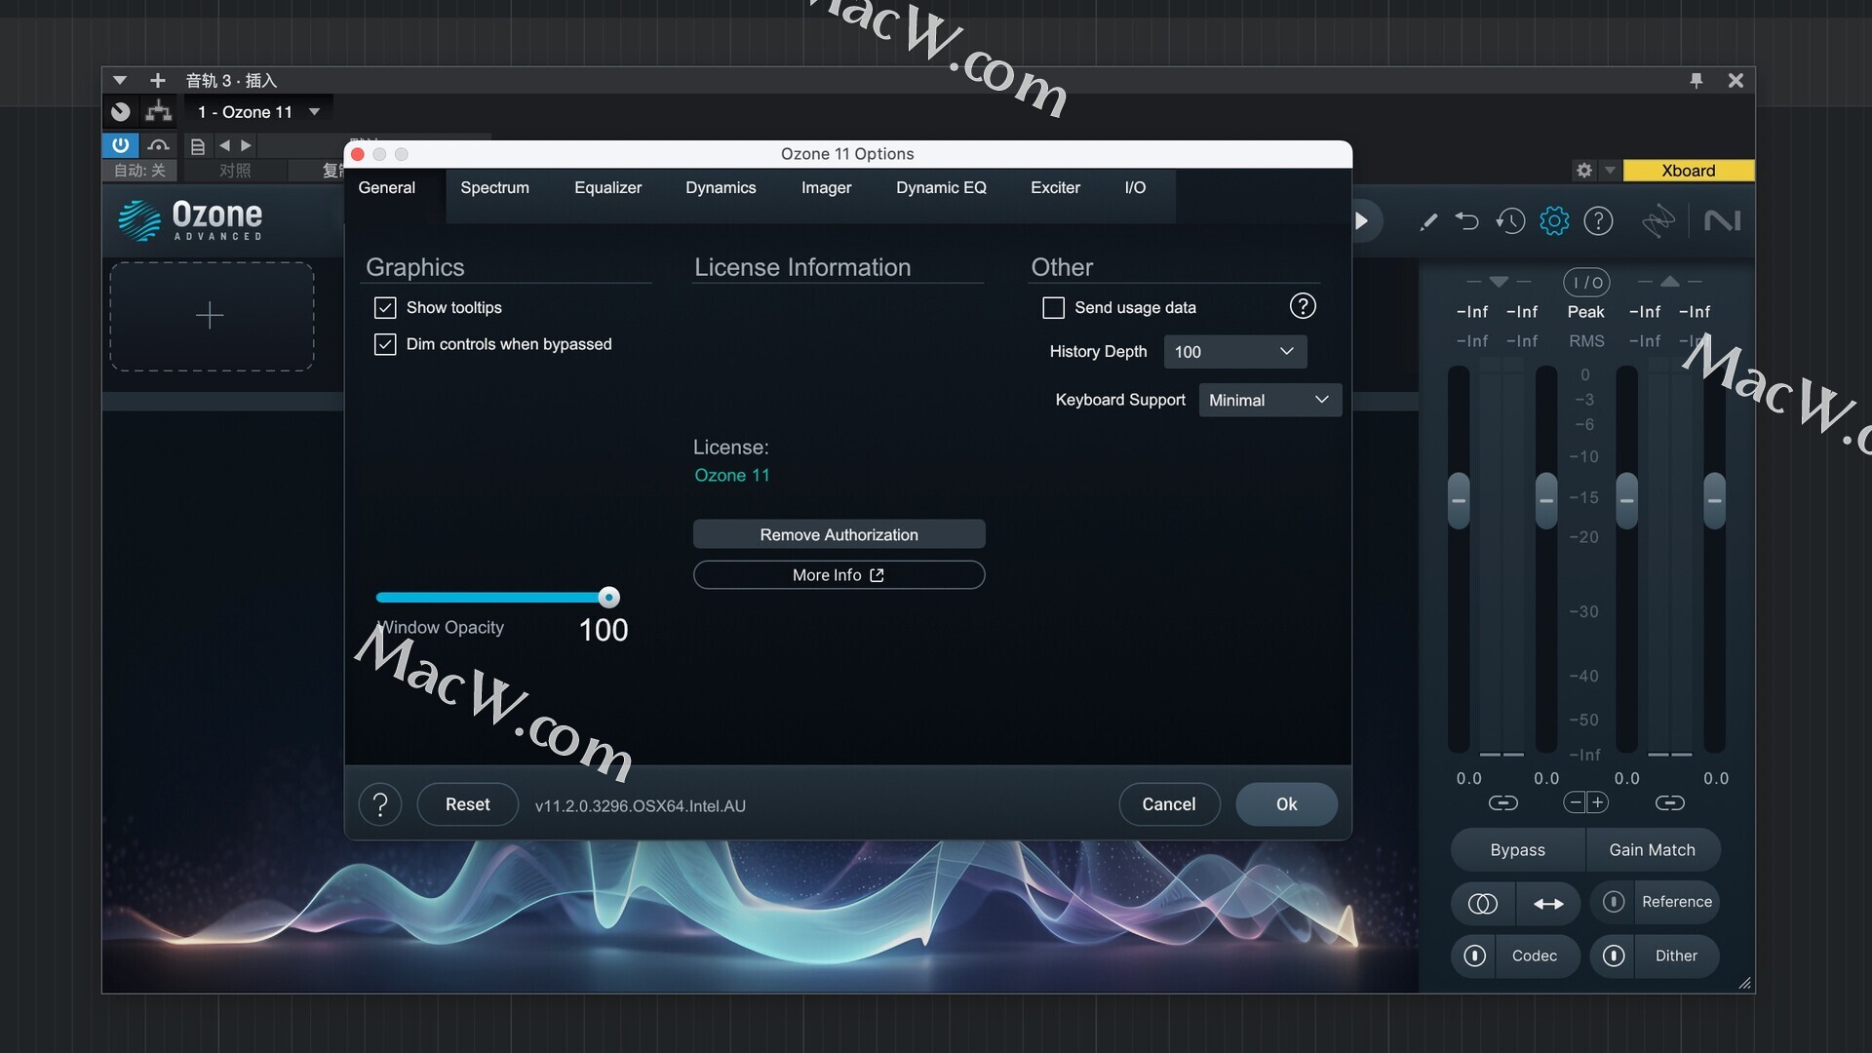Open the undo history clock icon
Image resolution: width=1872 pixels, height=1053 pixels.
pyautogui.click(x=1510, y=221)
